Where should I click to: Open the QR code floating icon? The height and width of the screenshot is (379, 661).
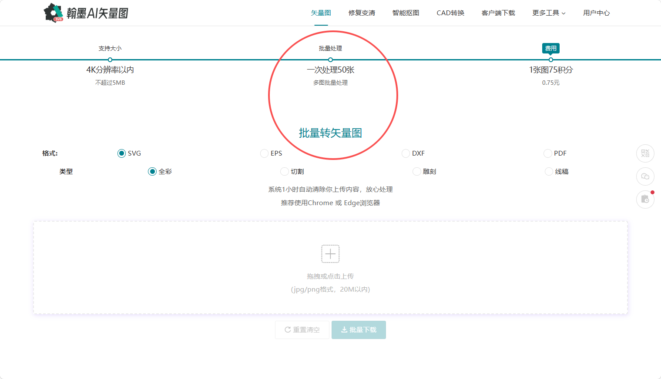click(x=645, y=153)
